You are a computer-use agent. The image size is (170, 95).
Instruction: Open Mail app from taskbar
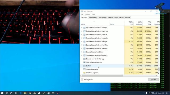tap(39, 93)
